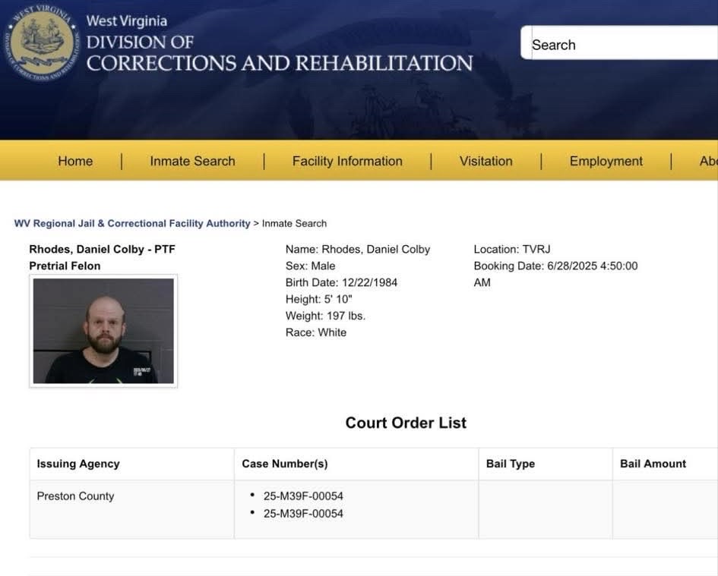Image resolution: width=718 pixels, height=576 pixels.
Task: Click the second 25-M39F-00054 case number
Action: (x=303, y=514)
